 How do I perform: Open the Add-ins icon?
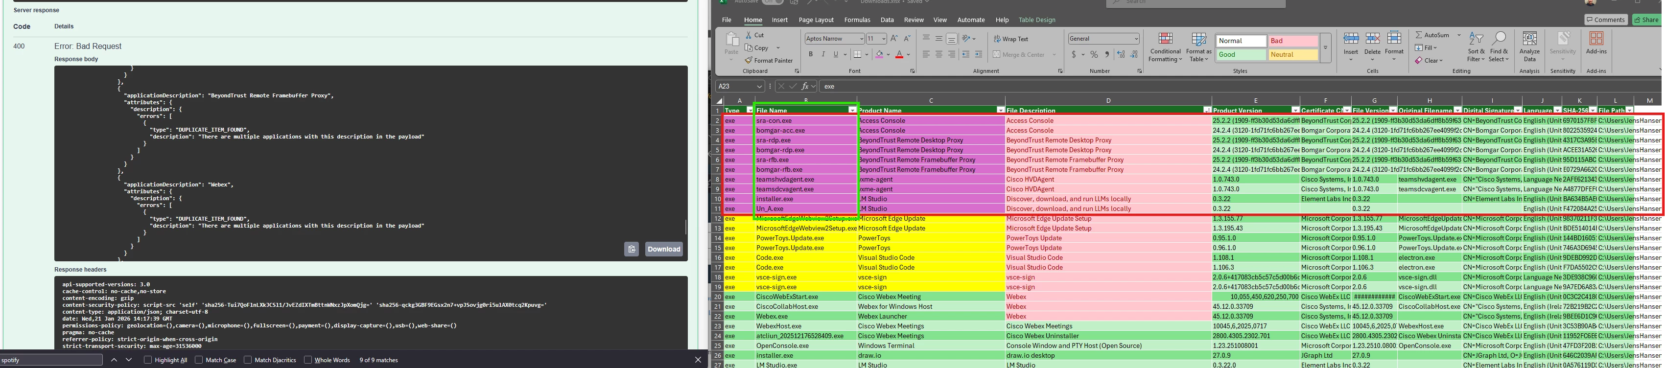point(1596,39)
